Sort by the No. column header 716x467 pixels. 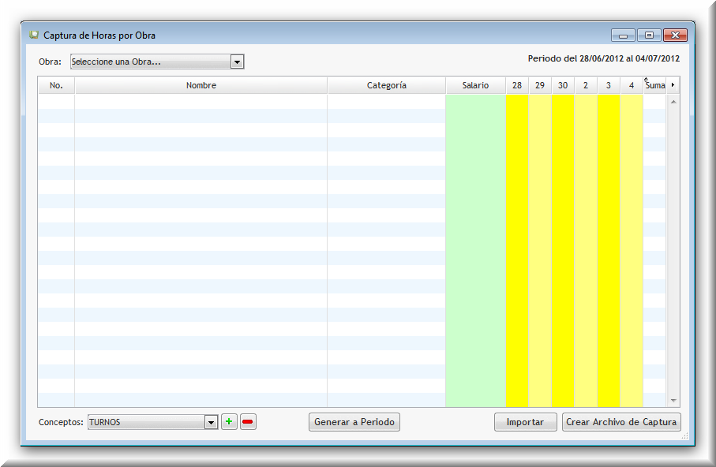[x=56, y=85]
